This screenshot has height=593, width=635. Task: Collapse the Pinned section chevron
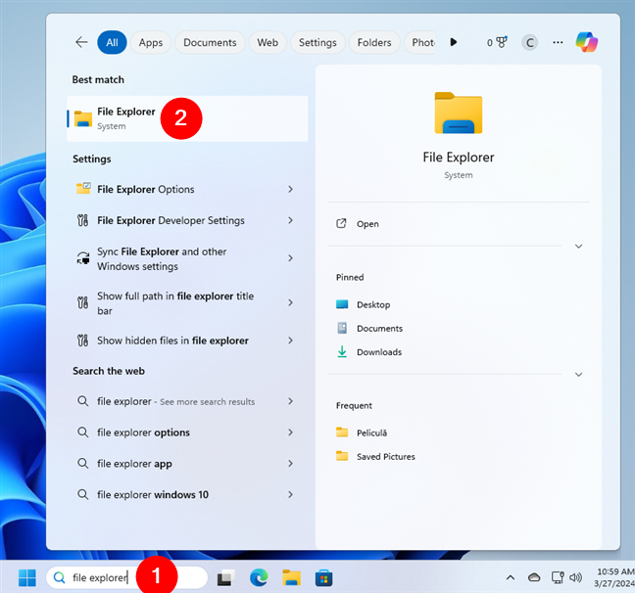(x=579, y=375)
